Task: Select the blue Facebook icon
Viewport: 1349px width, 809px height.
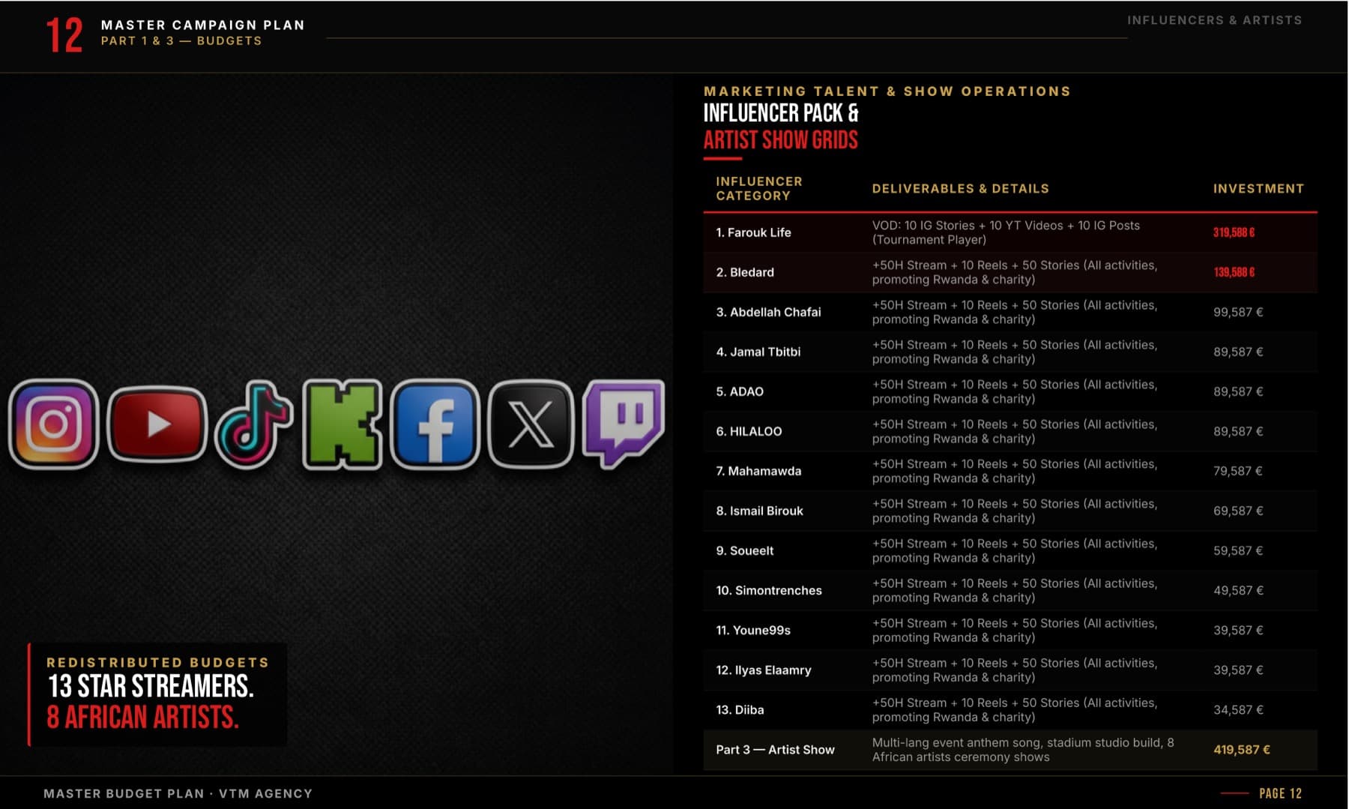Action: (x=435, y=424)
